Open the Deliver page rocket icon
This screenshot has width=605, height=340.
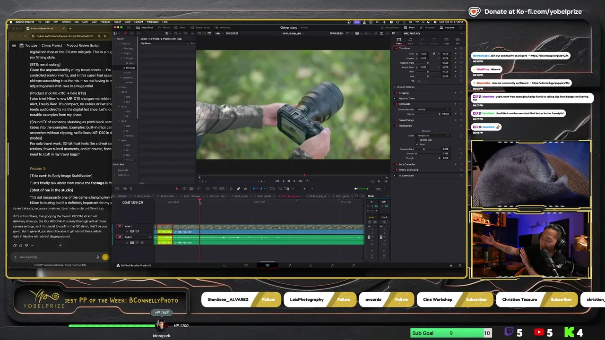point(354,265)
